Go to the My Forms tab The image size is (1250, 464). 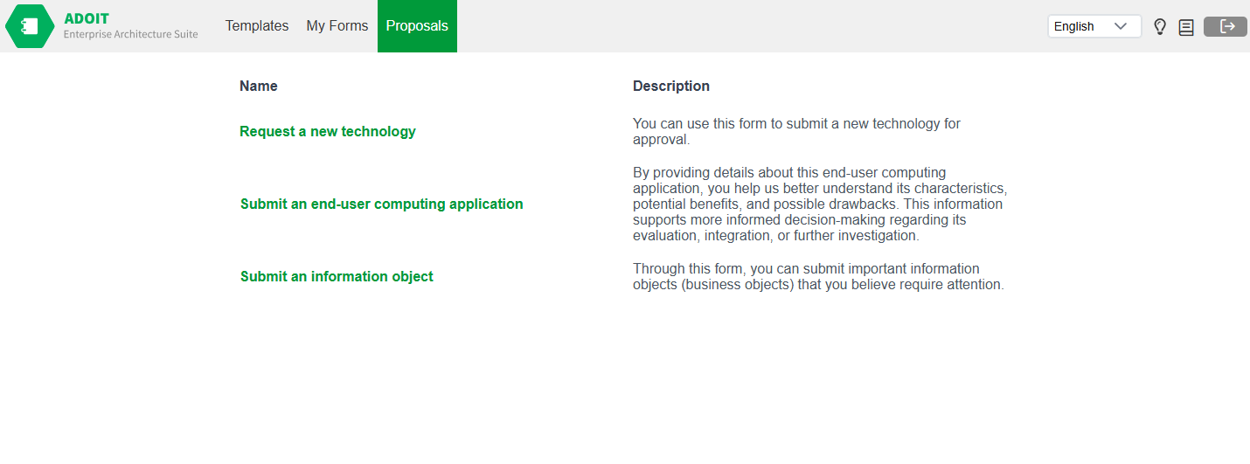337,26
